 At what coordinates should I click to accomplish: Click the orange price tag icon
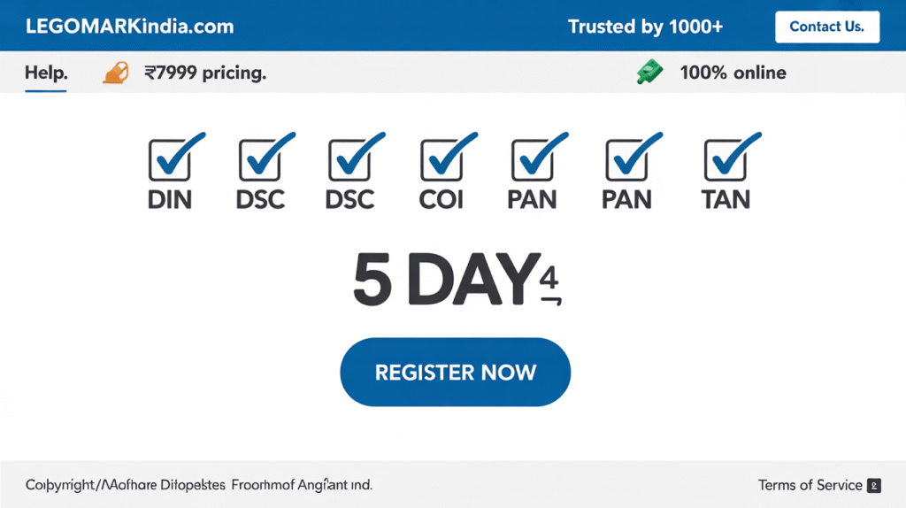coord(116,73)
